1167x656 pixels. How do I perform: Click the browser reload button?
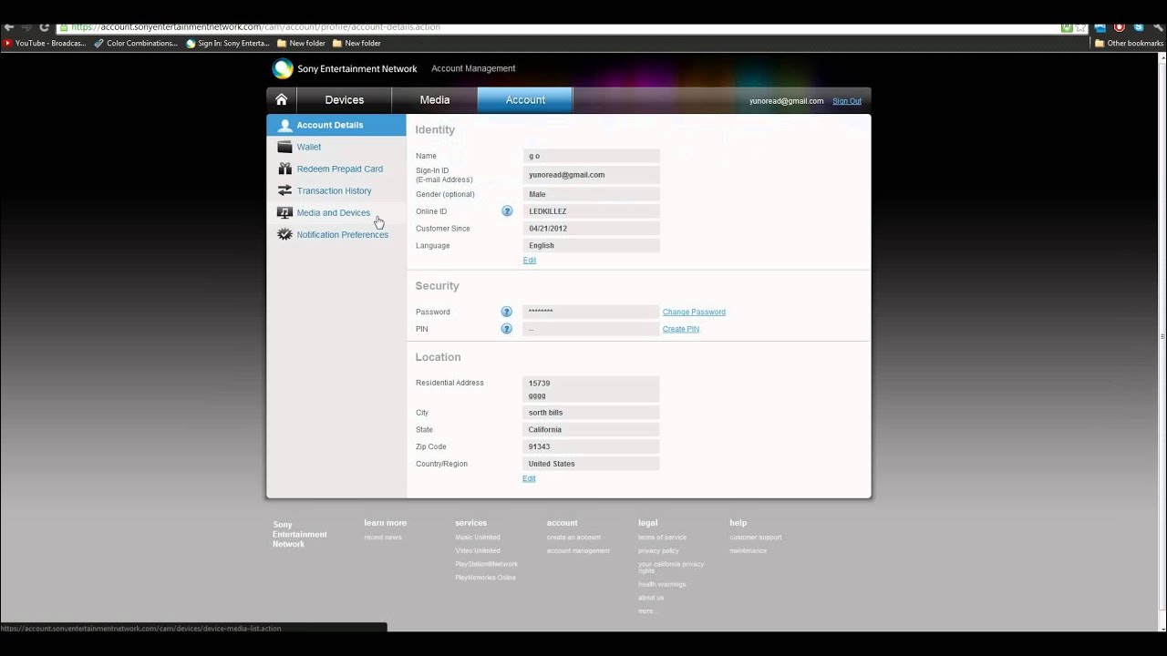(44, 27)
